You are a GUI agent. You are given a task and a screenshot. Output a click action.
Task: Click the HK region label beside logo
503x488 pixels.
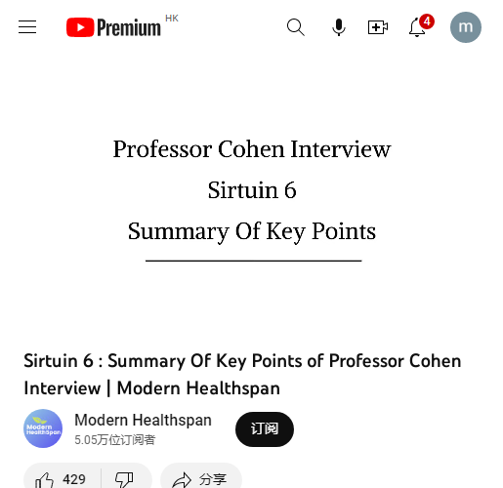pos(172,19)
